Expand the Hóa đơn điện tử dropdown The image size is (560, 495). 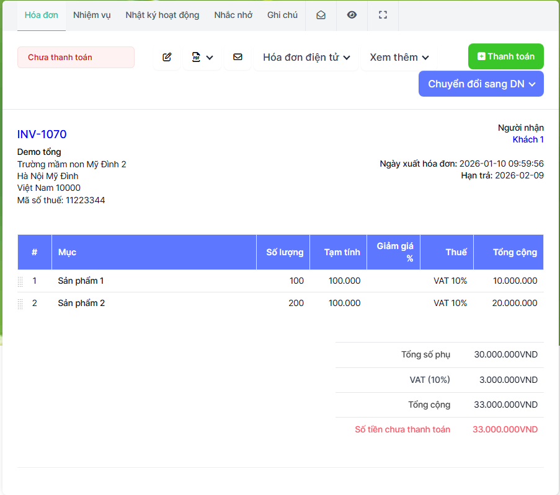(306, 57)
